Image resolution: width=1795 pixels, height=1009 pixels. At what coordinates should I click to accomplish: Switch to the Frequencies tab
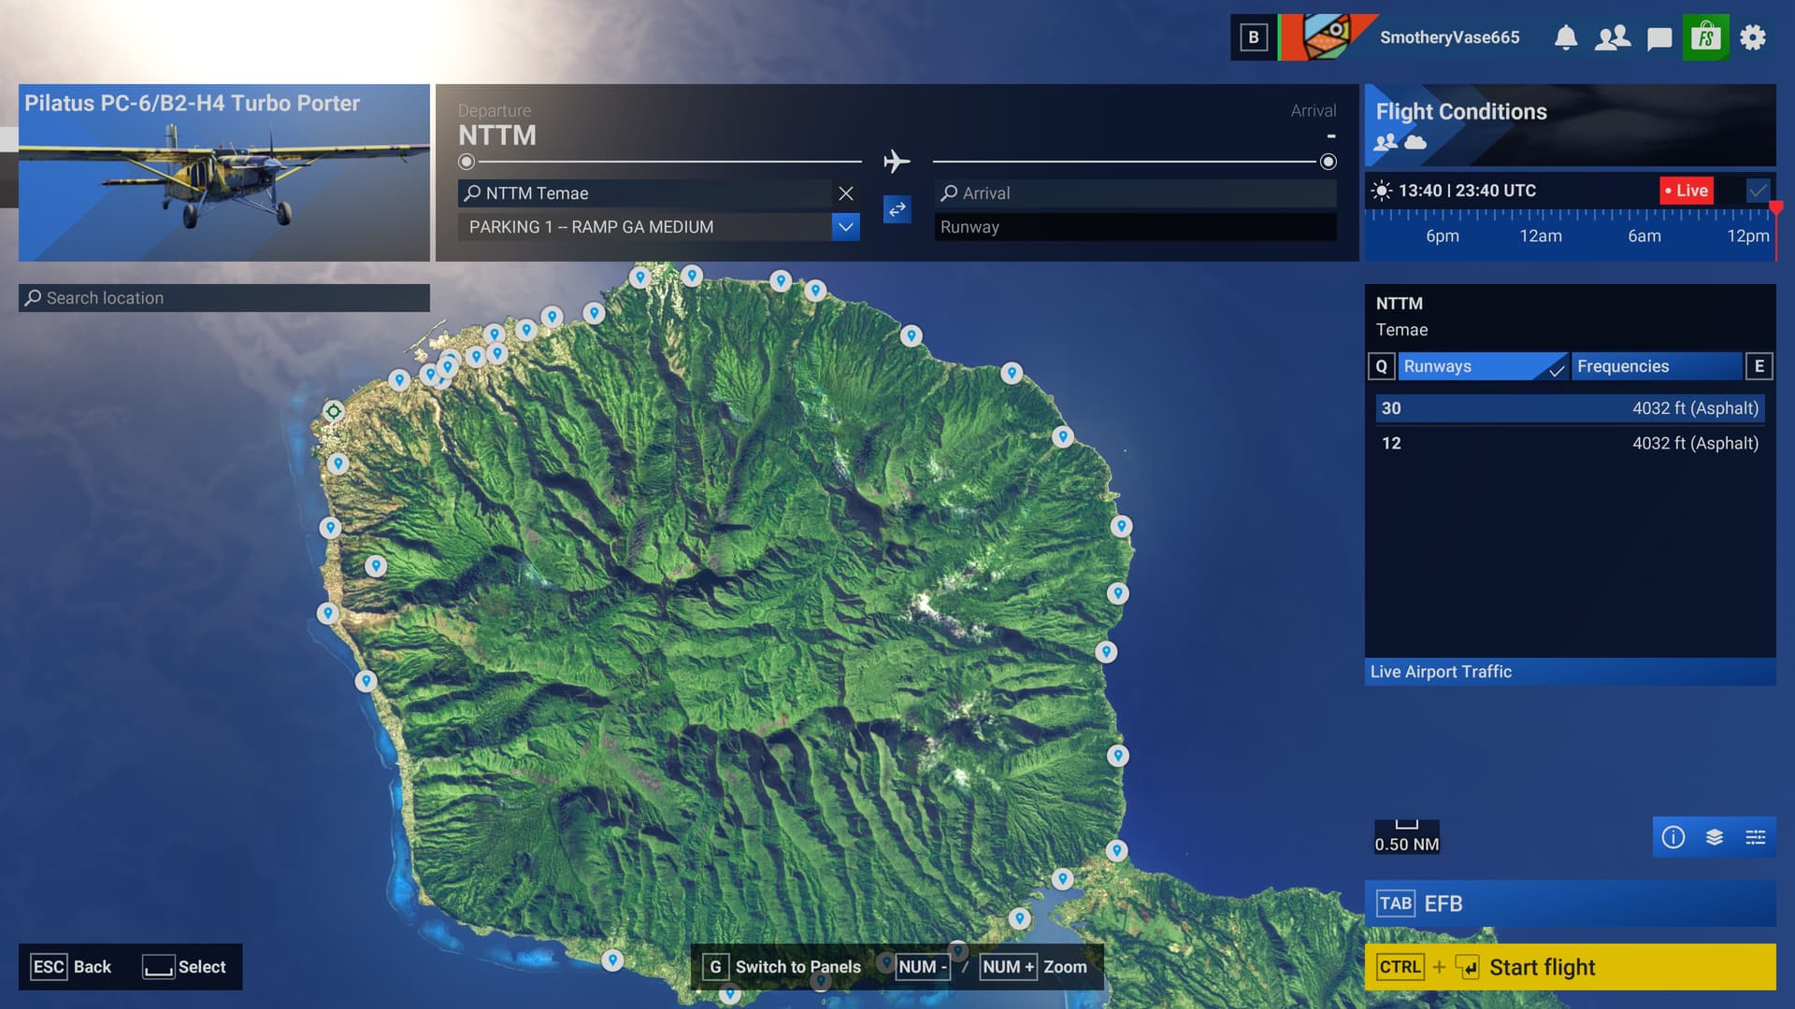pos(1656,366)
